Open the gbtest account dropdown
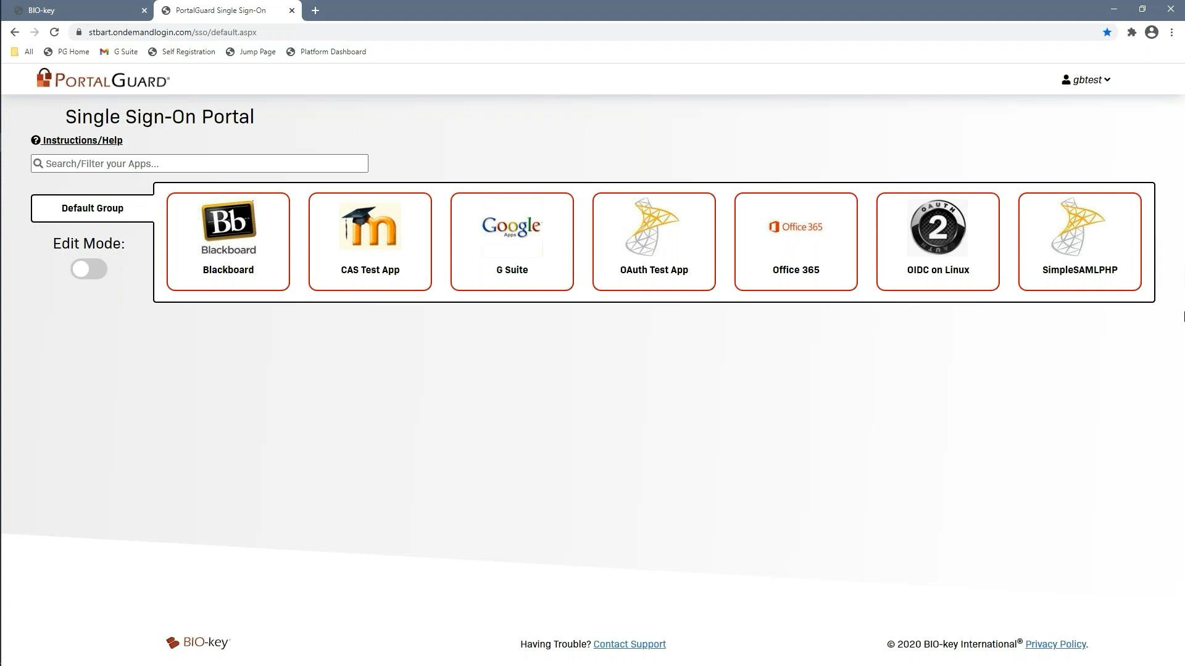This screenshot has height=666, width=1185. (x=1087, y=80)
